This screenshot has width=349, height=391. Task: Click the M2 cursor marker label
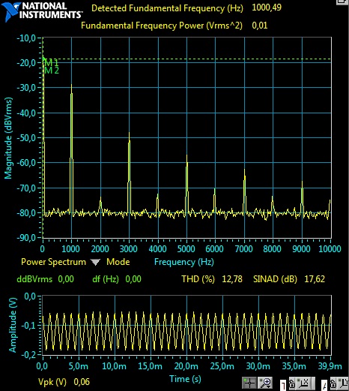tap(52, 71)
